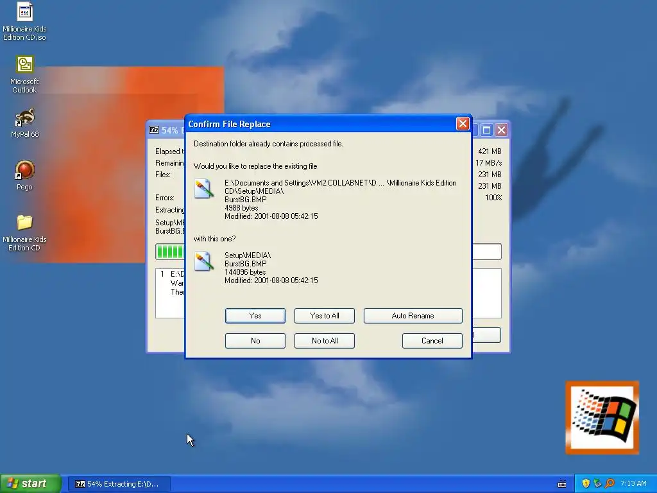
Task: Click Yes to replace the file
Action: point(255,316)
